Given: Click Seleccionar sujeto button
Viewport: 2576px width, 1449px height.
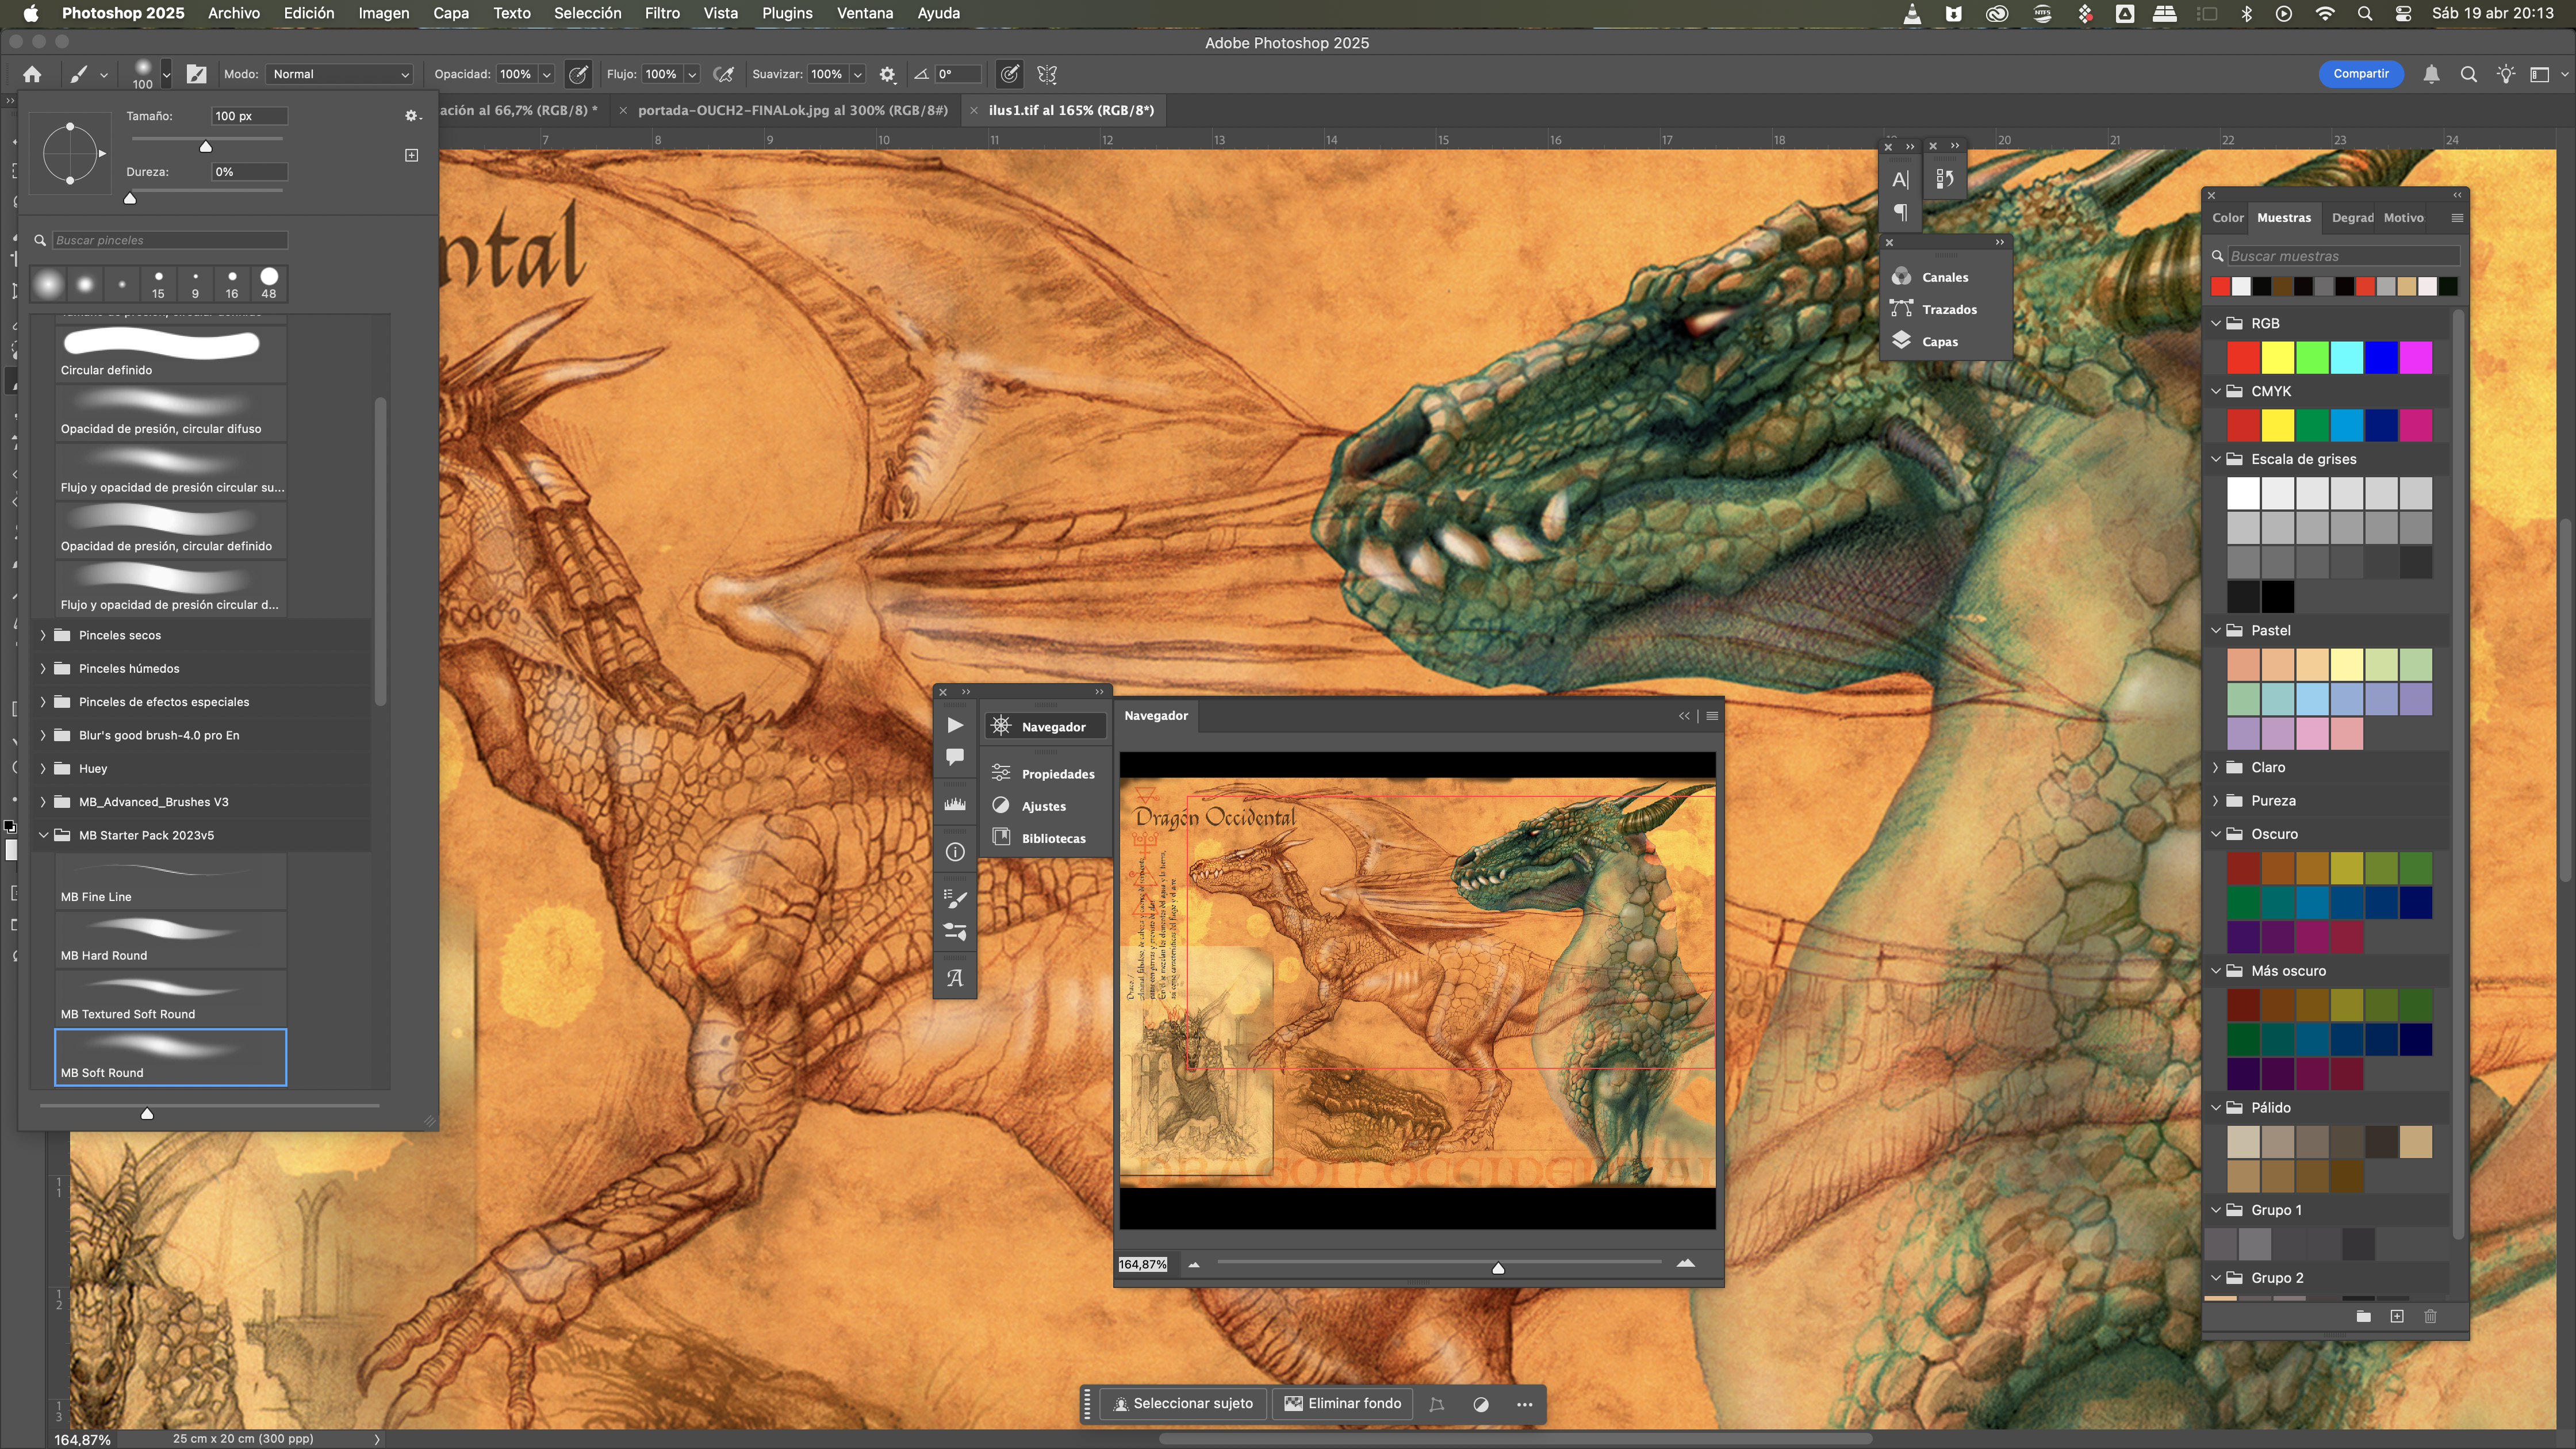Looking at the screenshot, I should (1183, 1404).
